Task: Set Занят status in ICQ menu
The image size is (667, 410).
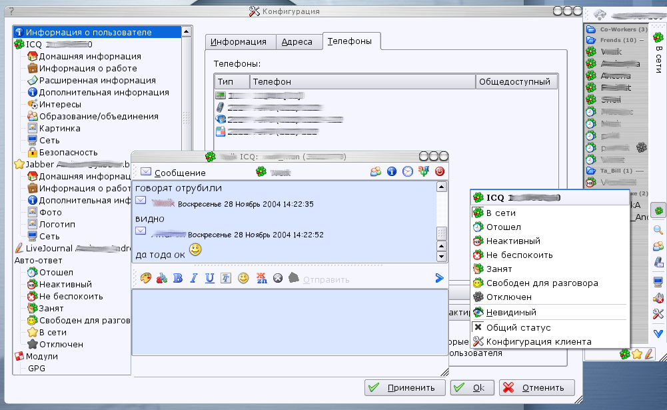Action: (x=550, y=269)
